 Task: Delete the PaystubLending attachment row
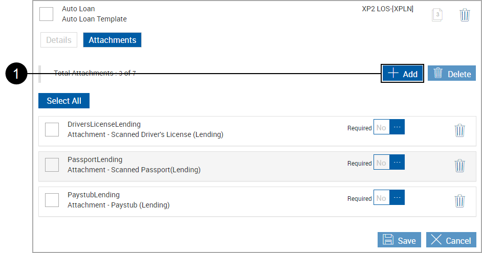tap(459, 201)
